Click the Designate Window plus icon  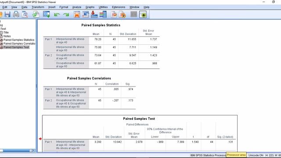pyautogui.click(x=143, y=14)
